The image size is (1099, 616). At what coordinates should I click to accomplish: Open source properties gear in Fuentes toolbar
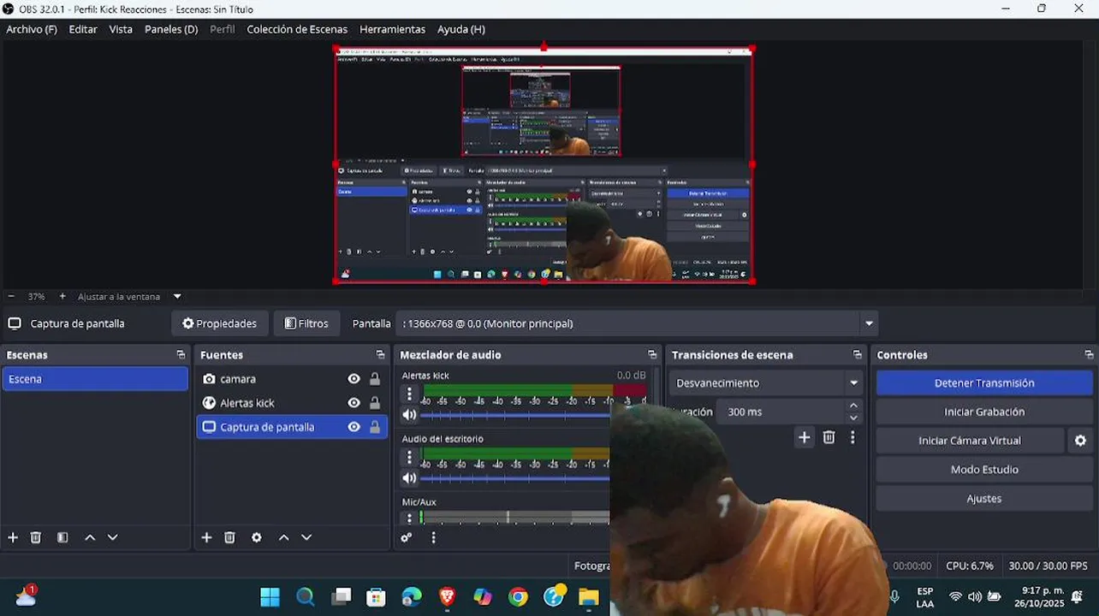(x=256, y=537)
